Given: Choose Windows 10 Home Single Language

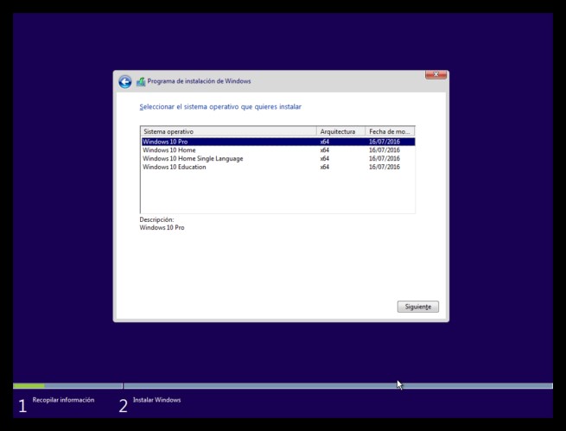Looking at the screenshot, I should pos(277,158).
